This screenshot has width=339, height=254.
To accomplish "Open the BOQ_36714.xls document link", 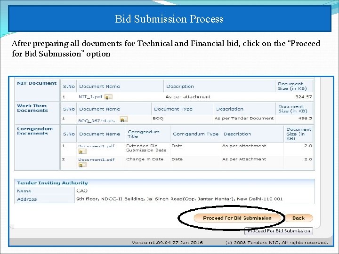I will point(97,120).
